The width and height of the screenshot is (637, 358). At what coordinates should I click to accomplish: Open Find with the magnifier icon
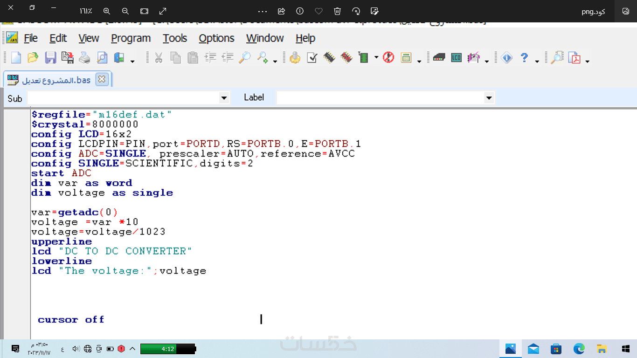tap(245, 58)
